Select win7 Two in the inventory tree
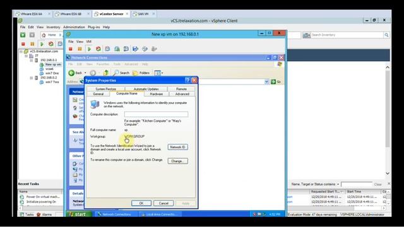 point(52,82)
